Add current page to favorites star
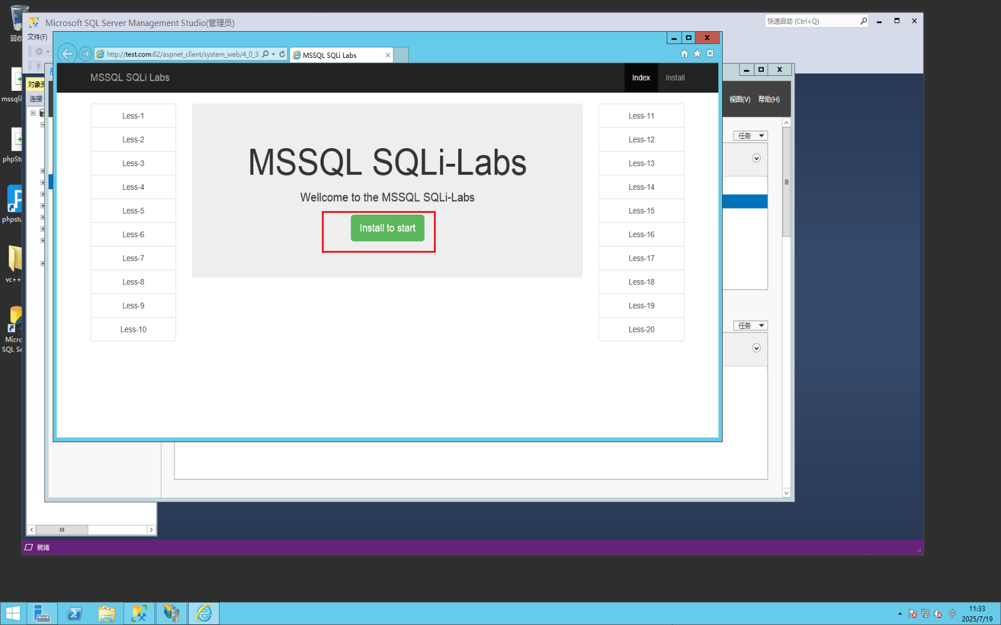The image size is (1001, 625). [x=697, y=54]
